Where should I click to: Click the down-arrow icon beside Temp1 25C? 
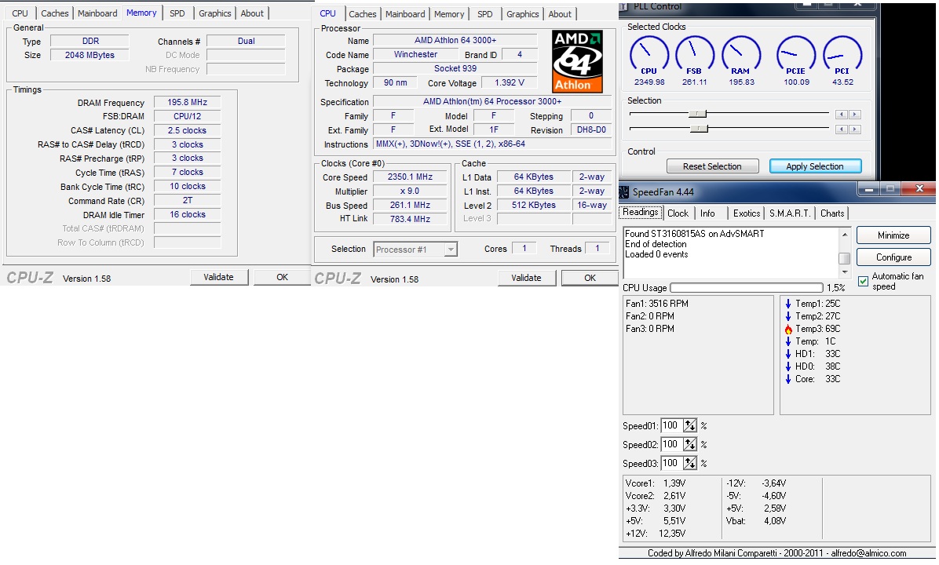pyautogui.click(x=788, y=304)
